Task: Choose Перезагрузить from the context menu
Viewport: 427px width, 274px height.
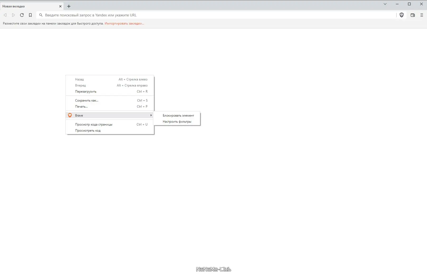Action: (86, 91)
